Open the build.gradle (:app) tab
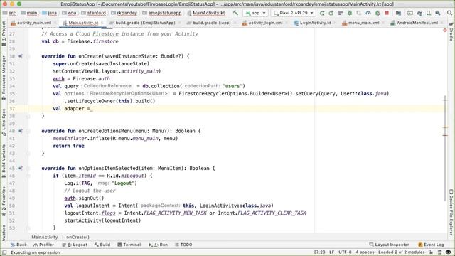This screenshot has width=455, height=256. [212, 23]
